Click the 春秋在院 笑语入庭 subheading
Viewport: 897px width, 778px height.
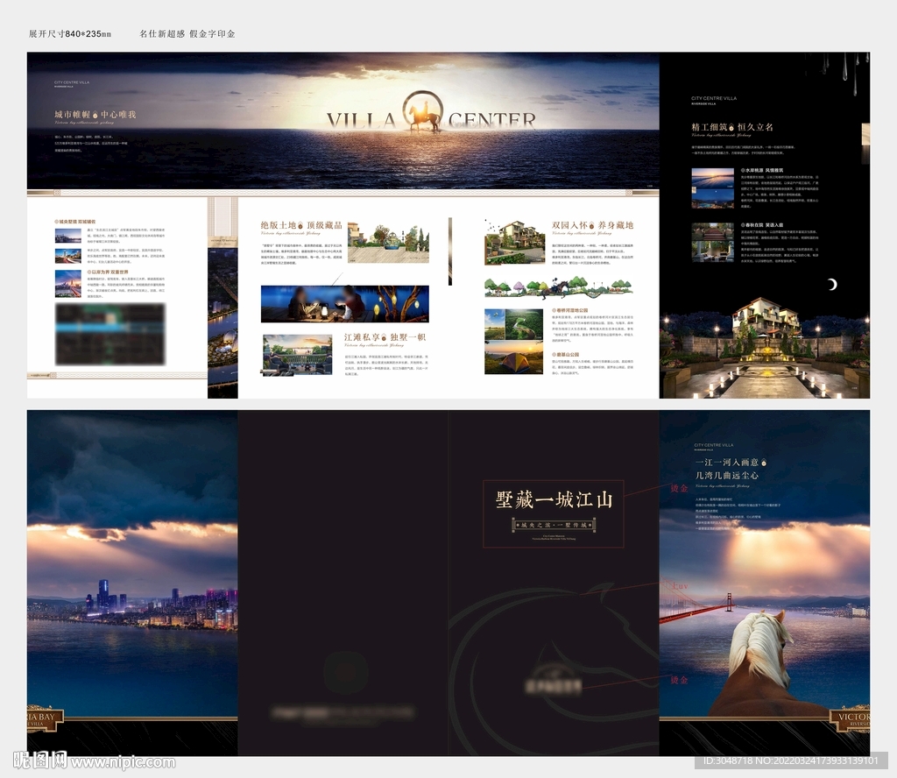(x=763, y=225)
